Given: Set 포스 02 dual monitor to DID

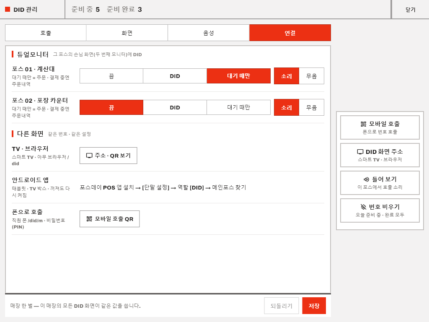Looking at the screenshot, I should point(175,107).
